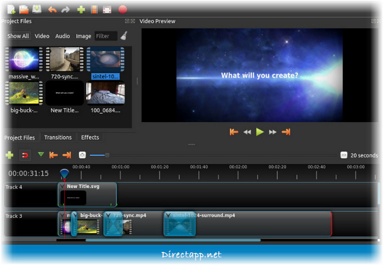Open the New Title.svg clip menu arrow
Viewport: 383px width, 265px height.
pos(63,187)
